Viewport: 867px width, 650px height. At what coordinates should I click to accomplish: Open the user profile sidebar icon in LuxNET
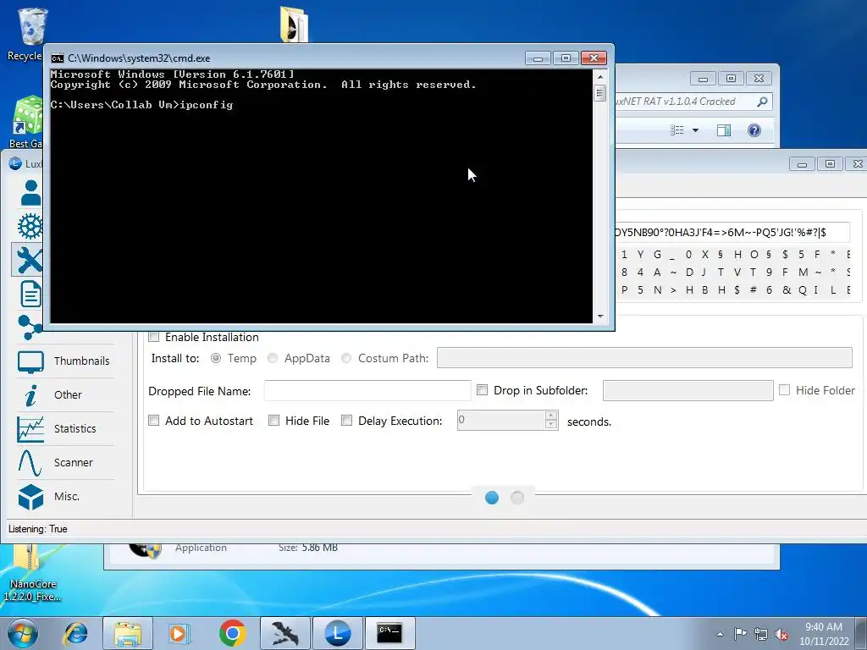tap(30, 193)
